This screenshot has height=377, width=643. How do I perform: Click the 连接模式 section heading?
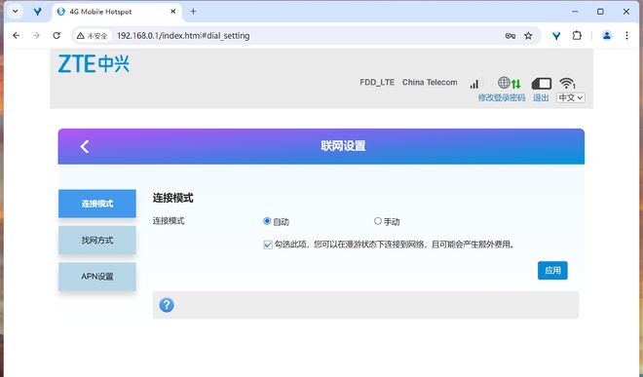(x=172, y=198)
